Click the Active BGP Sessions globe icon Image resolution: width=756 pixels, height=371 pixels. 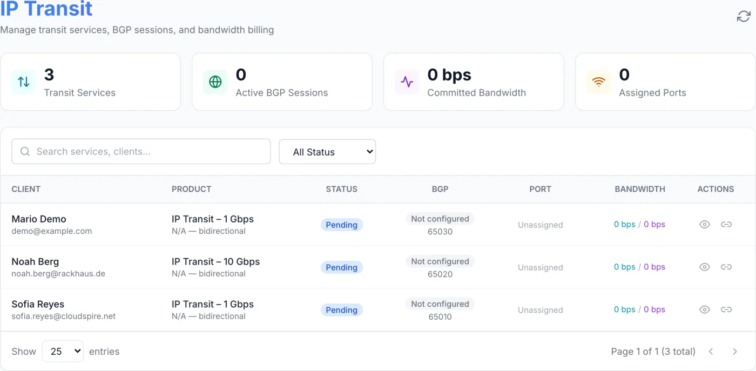pyautogui.click(x=215, y=82)
